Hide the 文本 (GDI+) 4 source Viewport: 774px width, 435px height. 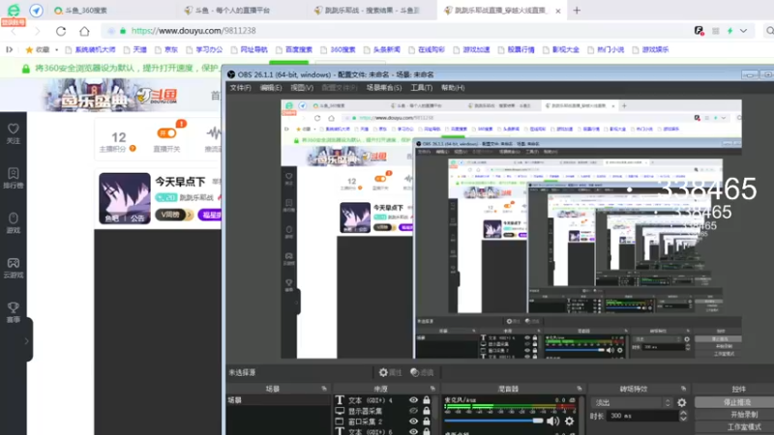(x=413, y=400)
